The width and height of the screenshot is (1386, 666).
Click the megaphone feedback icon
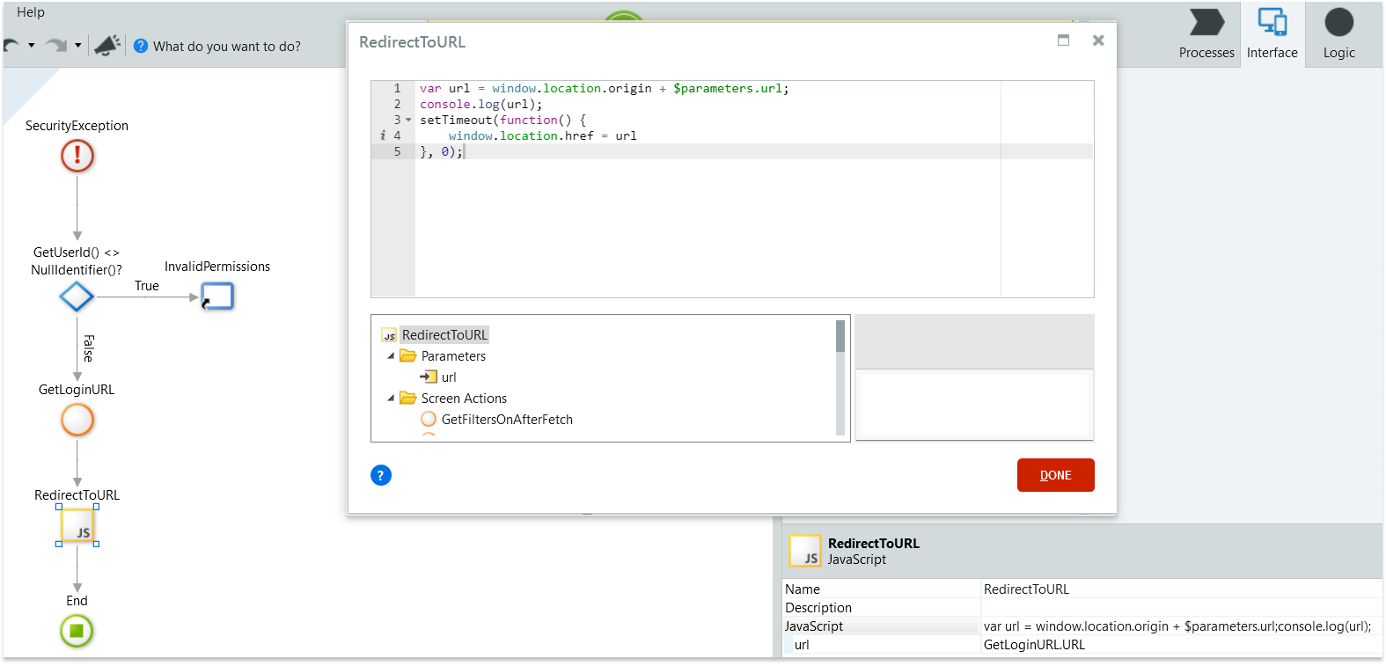click(x=106, y=45)
